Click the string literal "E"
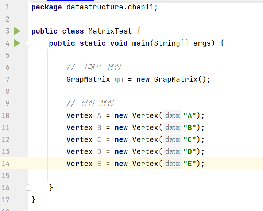This screenshot has height=211, width=263. (190, 164)
